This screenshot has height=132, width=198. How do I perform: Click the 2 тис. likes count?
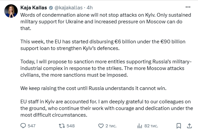point(111,126)
